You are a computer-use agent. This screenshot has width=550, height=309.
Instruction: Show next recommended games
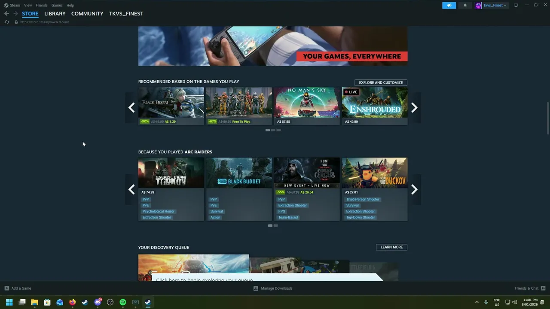(414, 107)
